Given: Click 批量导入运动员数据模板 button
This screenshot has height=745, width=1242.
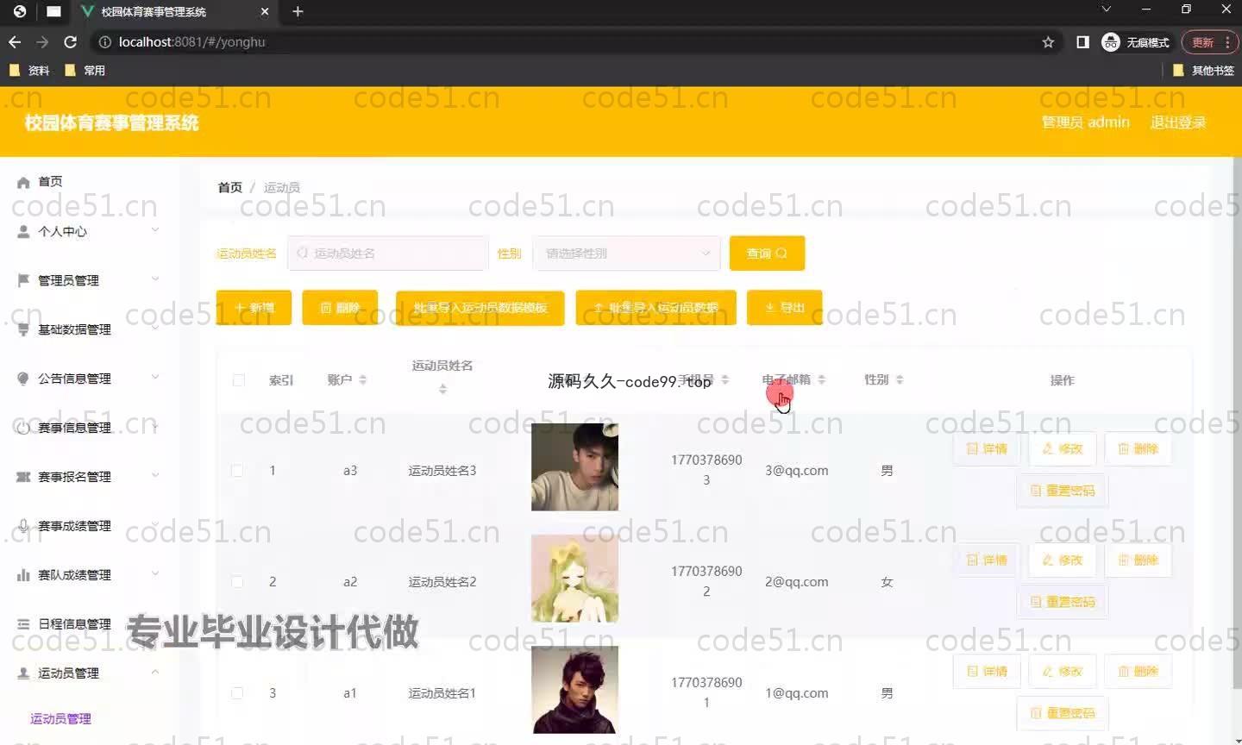Looking at the screenshot, I should [x=480, y=308].
